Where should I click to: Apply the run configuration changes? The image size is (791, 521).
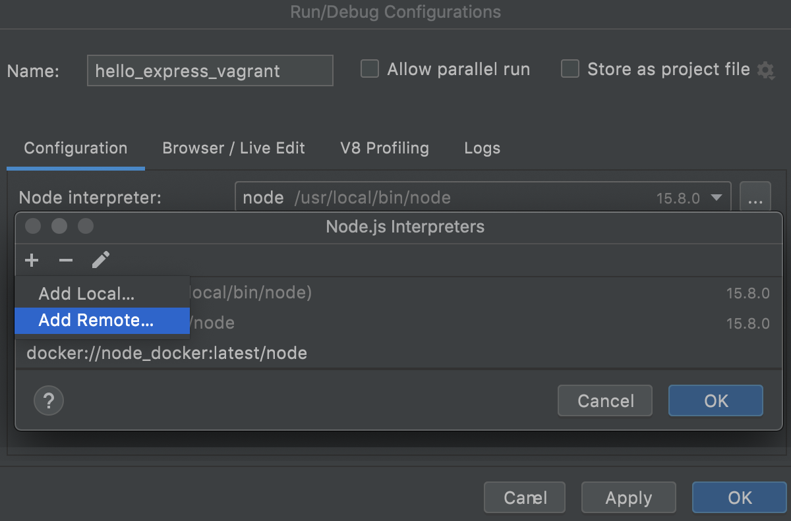point(628,497)
